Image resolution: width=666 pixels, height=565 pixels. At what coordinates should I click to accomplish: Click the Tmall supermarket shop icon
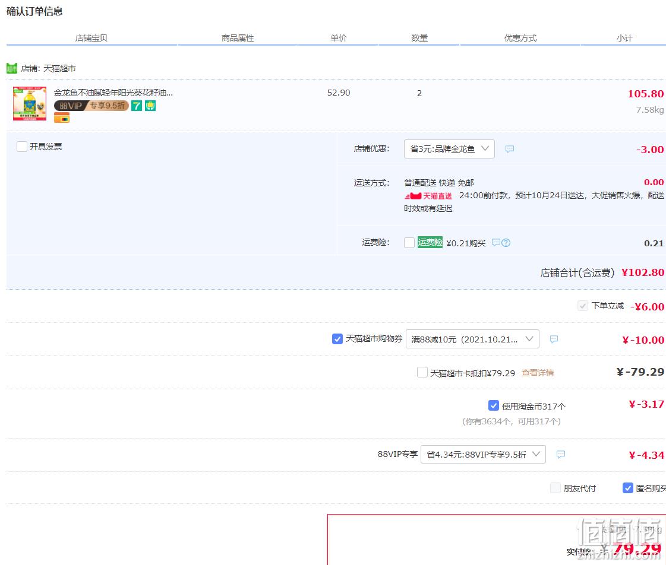click(x=12, y=68)
